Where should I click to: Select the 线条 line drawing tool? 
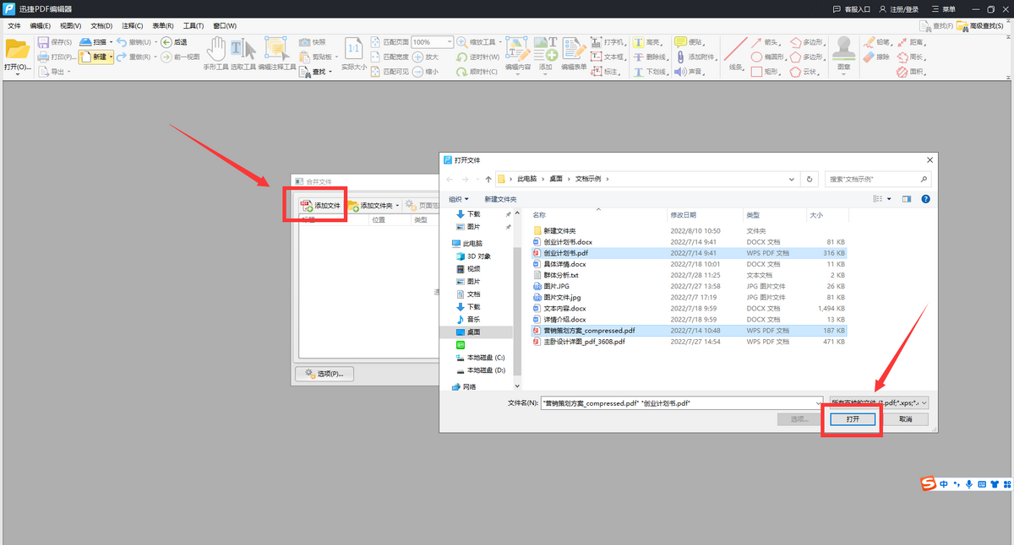point(735,54)
